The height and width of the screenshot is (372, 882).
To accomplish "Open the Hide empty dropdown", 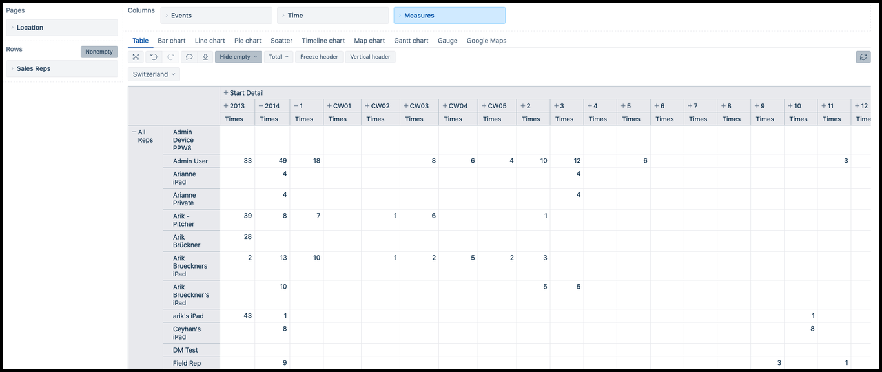I will [238, 57].
